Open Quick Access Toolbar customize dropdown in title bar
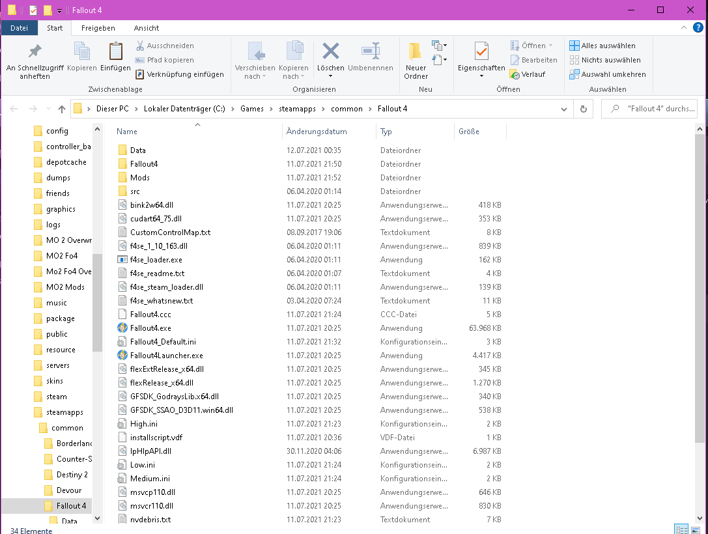 click(59, 11)
